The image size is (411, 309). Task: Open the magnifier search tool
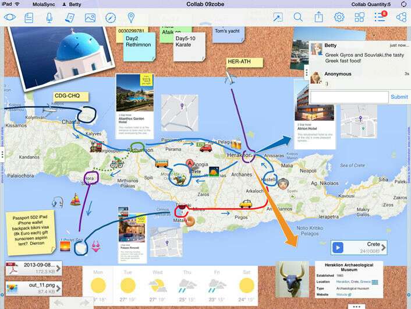point(298,17)
